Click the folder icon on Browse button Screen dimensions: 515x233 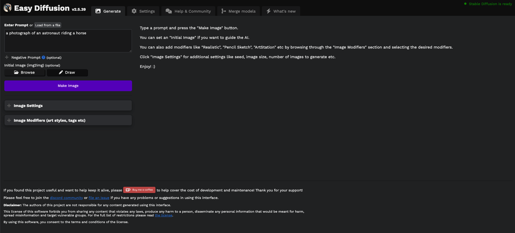click(16, 72)
